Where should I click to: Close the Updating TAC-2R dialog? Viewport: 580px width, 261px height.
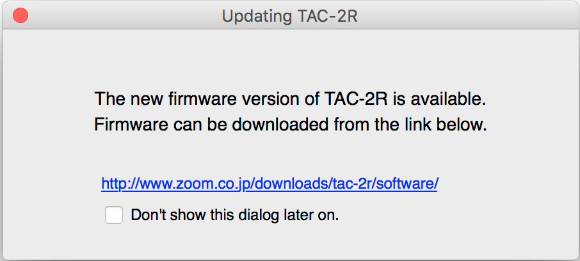pyautogui.click(x=20, y=15)
